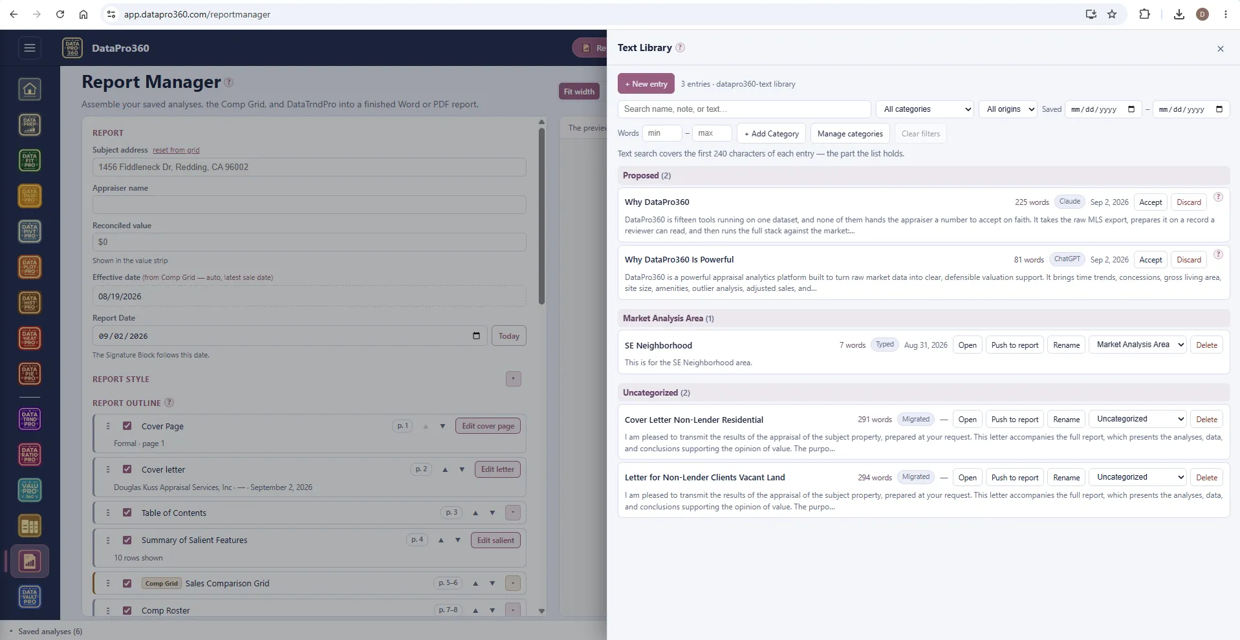Click the report form vertical scrollbar
Viewport: 1240px width, 640px height.
point(542,217)
